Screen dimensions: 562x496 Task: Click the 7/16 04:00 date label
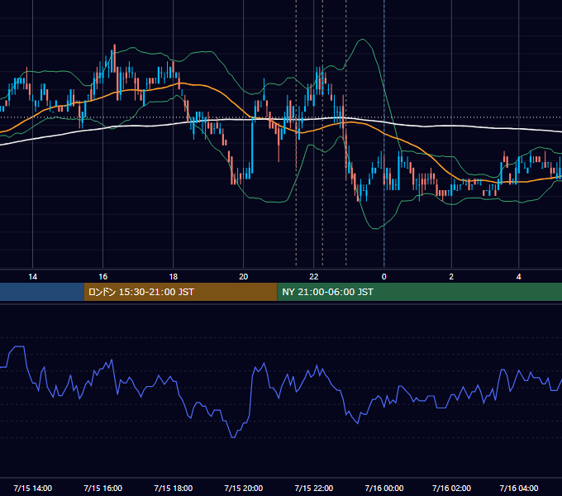tap(519, 488)
